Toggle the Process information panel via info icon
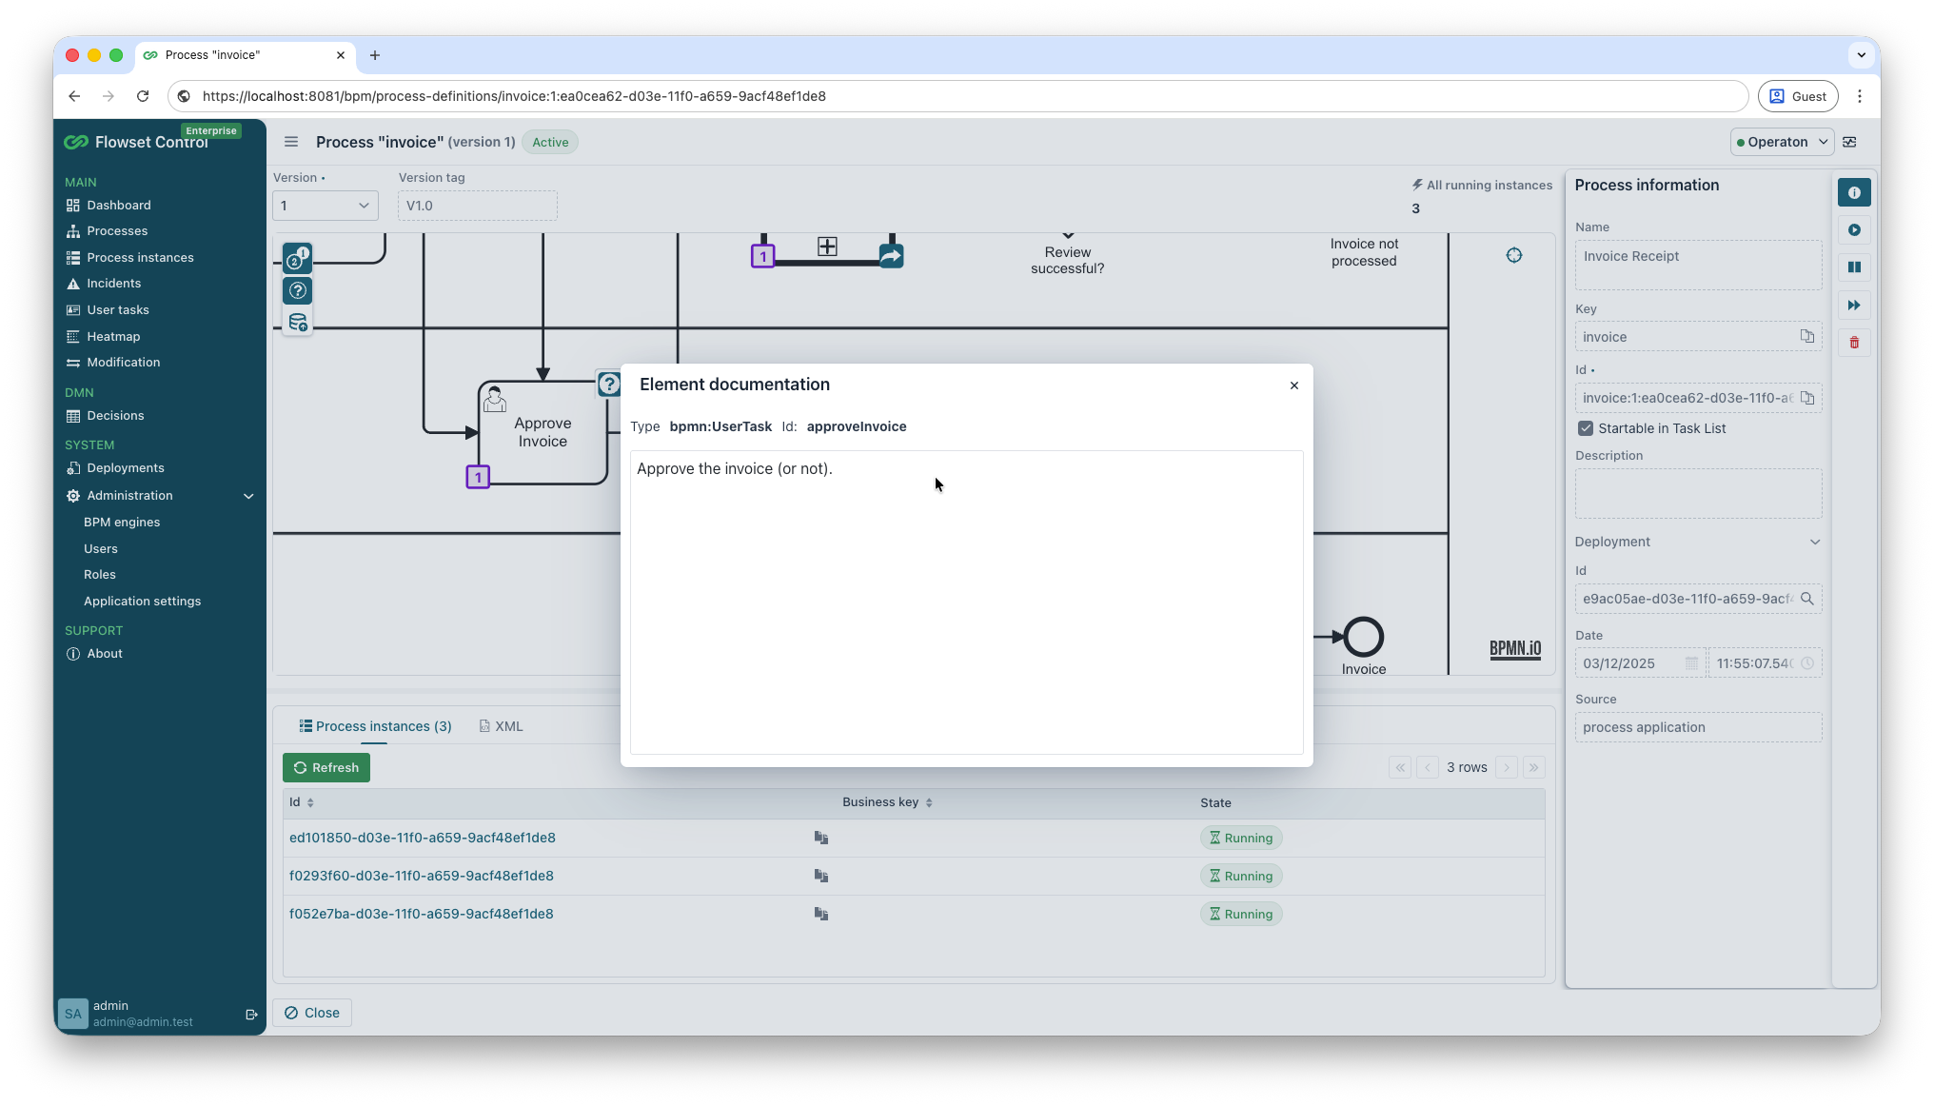This screenshot has width=1934, height=1106. (1854, 191)
